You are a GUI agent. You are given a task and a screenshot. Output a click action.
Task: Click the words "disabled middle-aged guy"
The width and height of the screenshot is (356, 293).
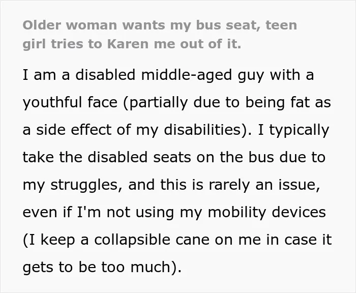[x=169, y=75]
